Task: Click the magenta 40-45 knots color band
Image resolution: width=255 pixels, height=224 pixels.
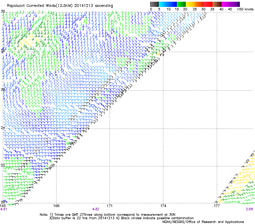Action: (226, 4)
